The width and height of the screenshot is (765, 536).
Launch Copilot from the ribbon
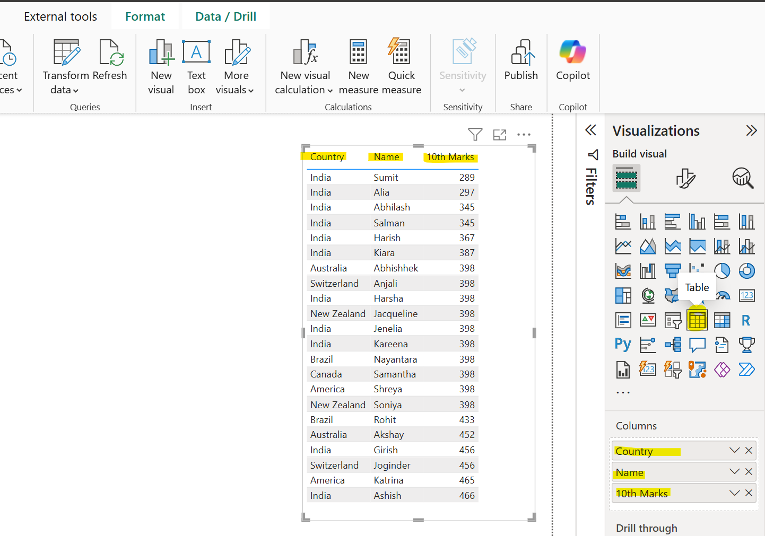[x=572, y=59]
